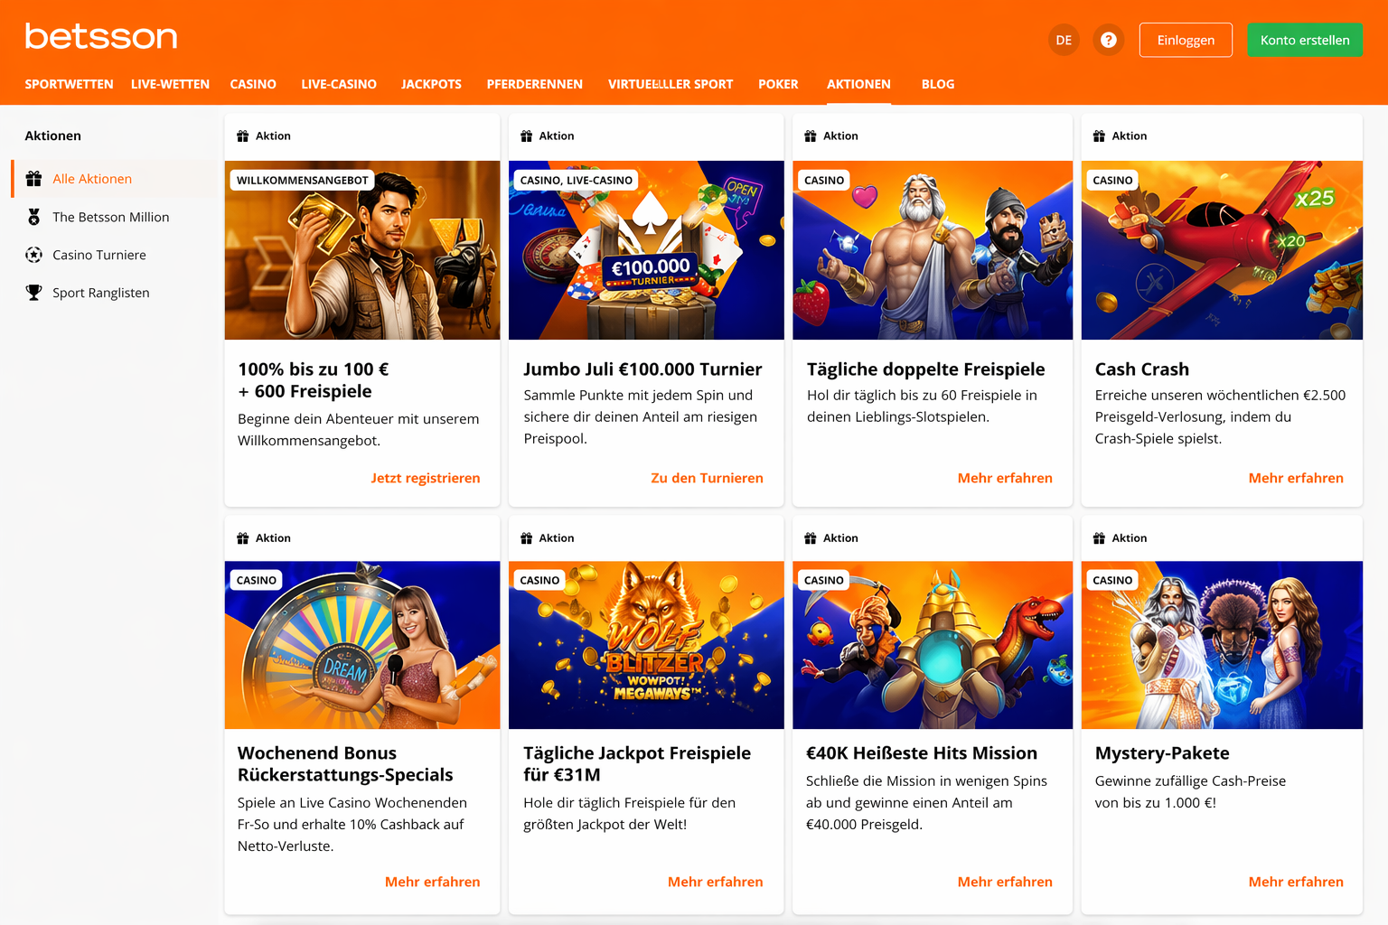Click the DE language icon
The image size is (1388, 925).
tap(1064, 40)
